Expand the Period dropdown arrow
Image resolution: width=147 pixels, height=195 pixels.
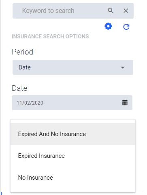[x=123, y=67]
